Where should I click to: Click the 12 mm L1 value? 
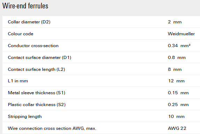click(x=176, y=81)
